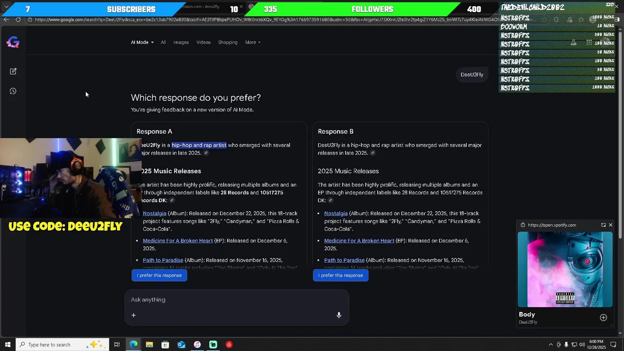Viewport: 624px width, 351px height.
Task: Open source link icon after Response B intro
Action: tap(373, 153)
